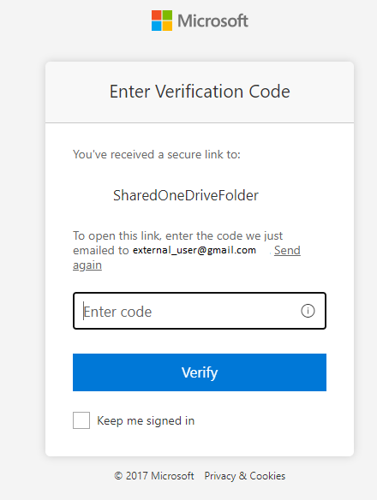The height and width of the screenshot is (500, 377).
Task: Click the Microsoft wordmark text
Action: (x=212, y=21)
